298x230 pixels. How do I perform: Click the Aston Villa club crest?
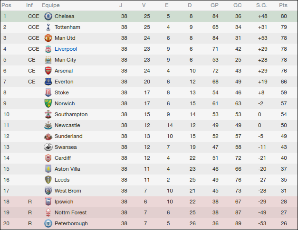[48, 169]
